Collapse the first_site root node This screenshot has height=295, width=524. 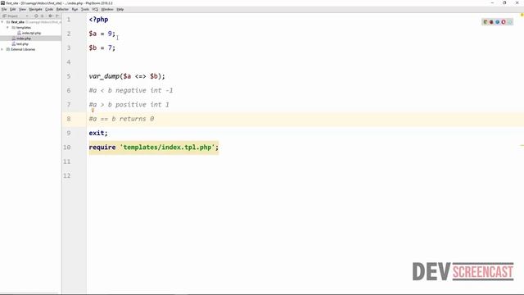(2, 22)
